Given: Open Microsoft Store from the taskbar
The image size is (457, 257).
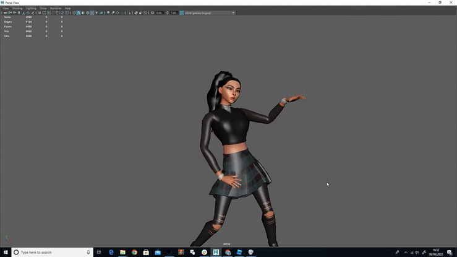Looking at the screenshot, I should [x=146, y=252].
